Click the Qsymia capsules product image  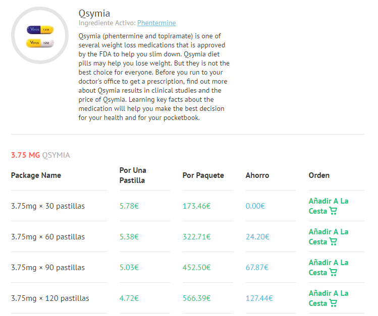[40, 36]
